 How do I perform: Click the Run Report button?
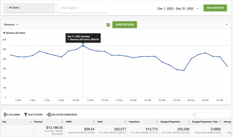click(215, 8)
